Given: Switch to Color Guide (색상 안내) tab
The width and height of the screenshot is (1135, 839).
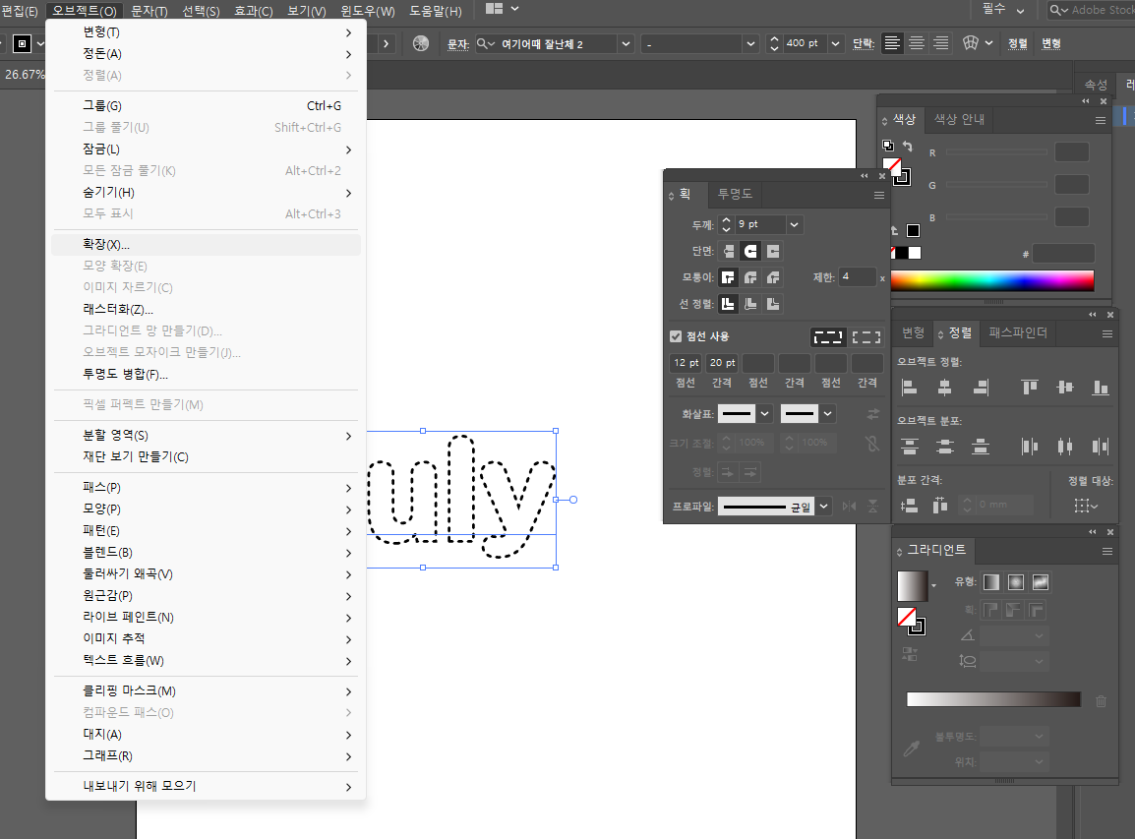Looking at the screenshot, I should tap(959, 119).
